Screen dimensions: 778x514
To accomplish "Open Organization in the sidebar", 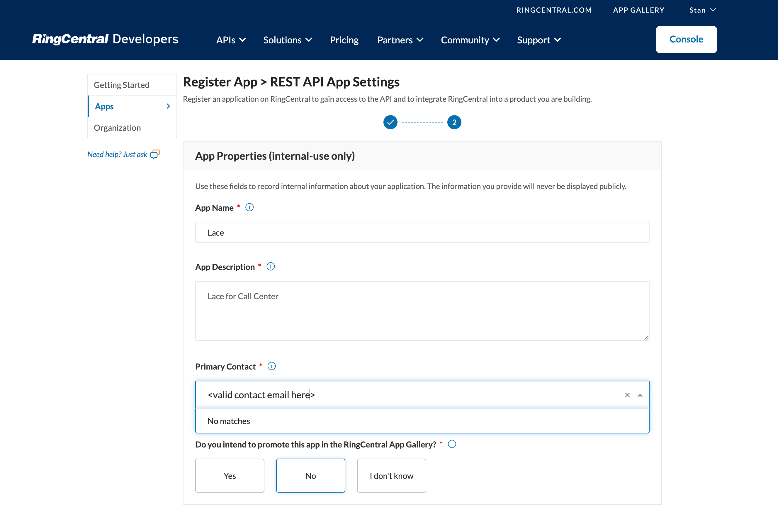I will pos(132,127).
